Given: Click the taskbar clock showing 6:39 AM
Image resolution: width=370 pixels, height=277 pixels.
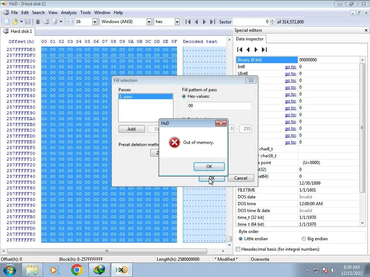Looking at the screenshot, I should coord(351,270).
